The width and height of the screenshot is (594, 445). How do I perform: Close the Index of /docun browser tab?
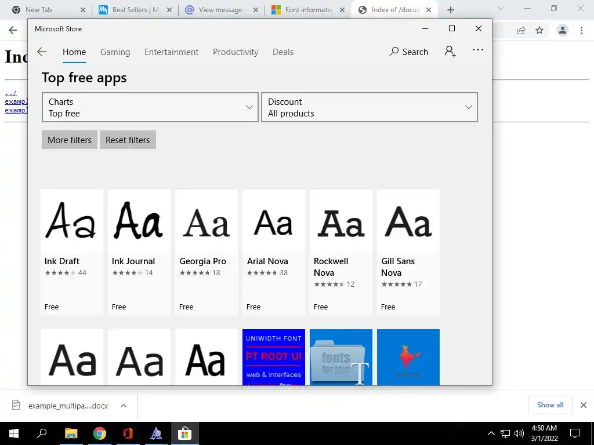pos(429,10)
